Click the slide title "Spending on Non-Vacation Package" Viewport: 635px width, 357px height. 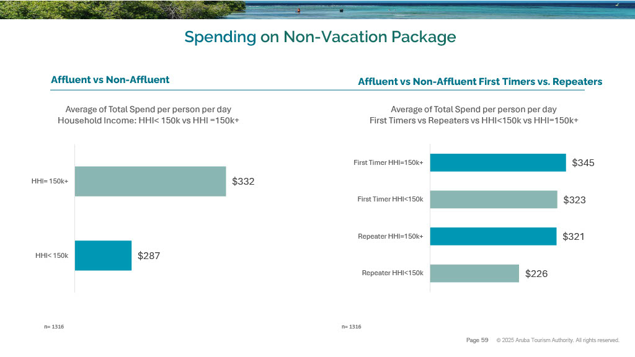pos(320,37)
